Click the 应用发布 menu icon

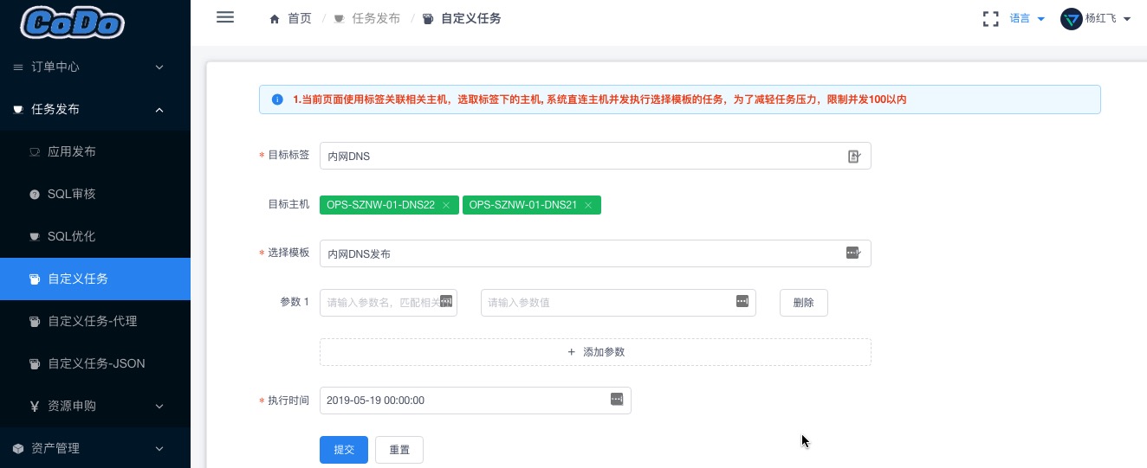[35, 151]
